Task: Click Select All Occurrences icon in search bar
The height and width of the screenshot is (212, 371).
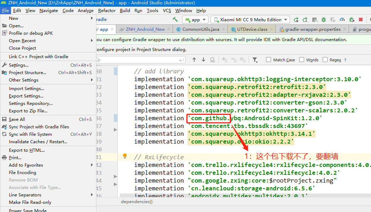Action: [x=243, y=60]
